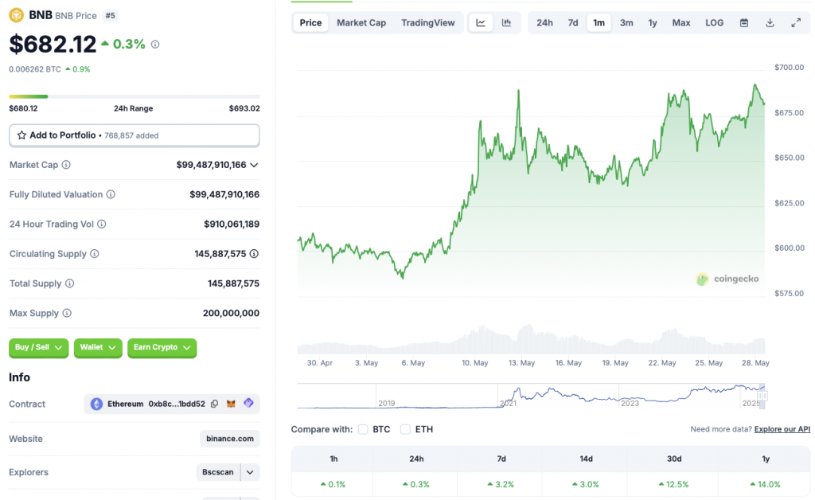Open the Buy / Sell dropdown
The width and height of the screenshot is (815, 500).
38,347
